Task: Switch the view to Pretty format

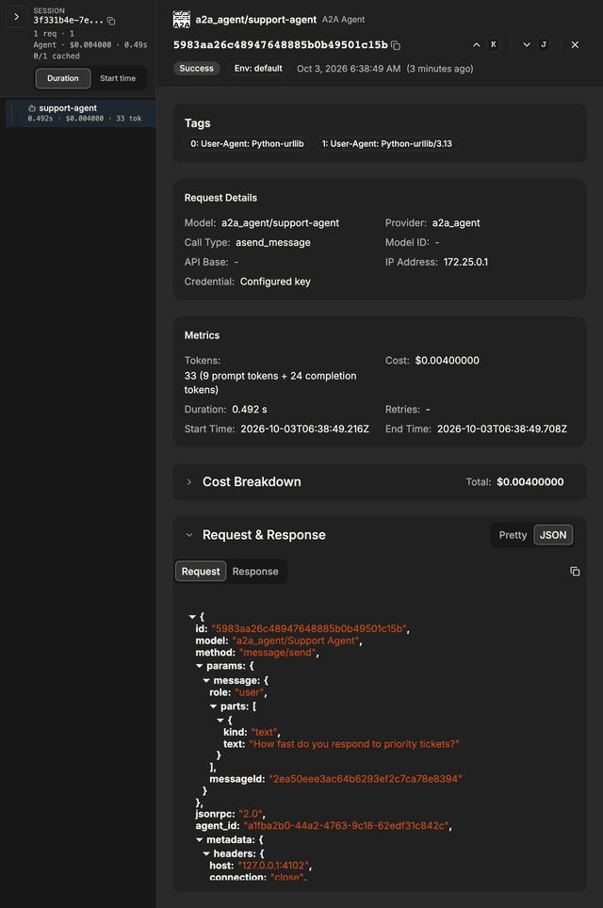Action: point(513,535)
